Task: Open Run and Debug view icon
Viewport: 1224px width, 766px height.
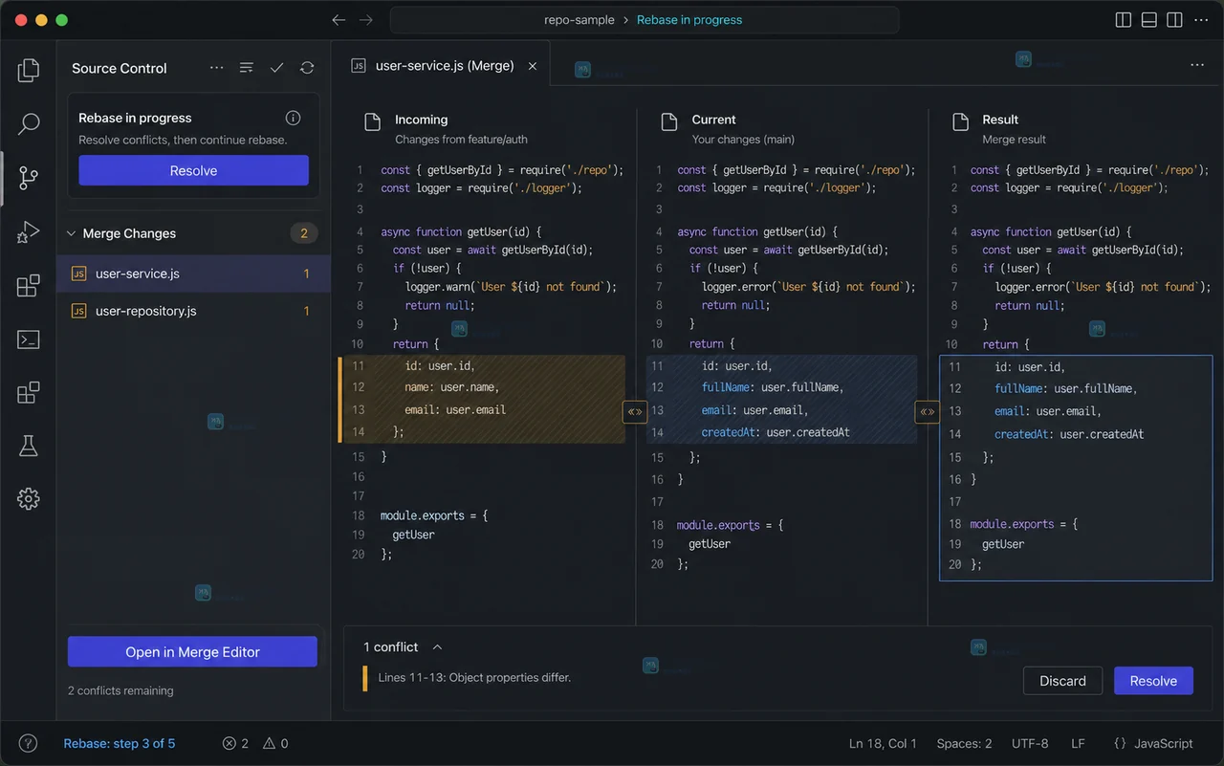Action: pos(29,231)
